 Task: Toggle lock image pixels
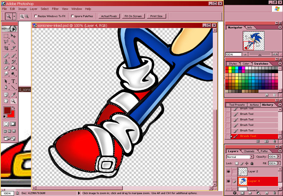(x=242, y=163)
